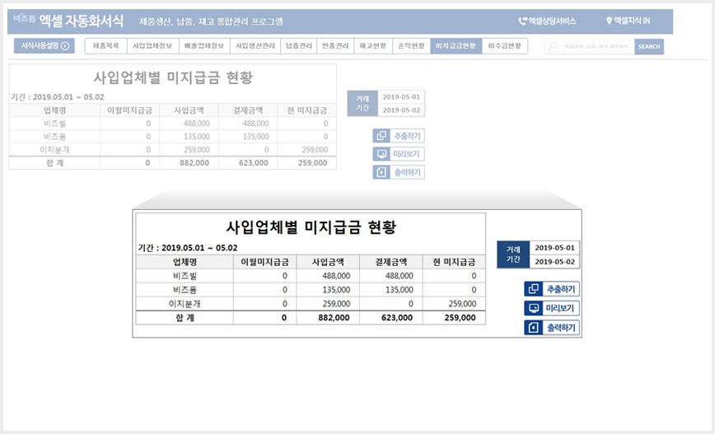Click the phone icon beside 엑셀상담서비스
The width and height of the screenshot is (715, 434).
(522, 21)
